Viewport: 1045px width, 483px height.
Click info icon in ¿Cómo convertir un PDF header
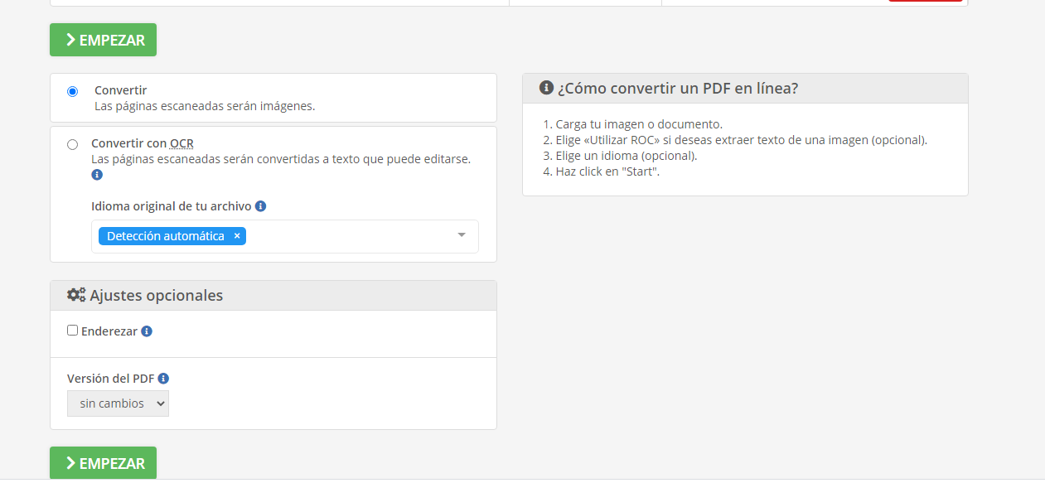546,88
